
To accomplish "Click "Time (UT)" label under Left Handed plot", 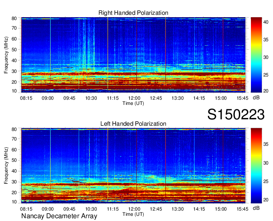I will 133,214.
